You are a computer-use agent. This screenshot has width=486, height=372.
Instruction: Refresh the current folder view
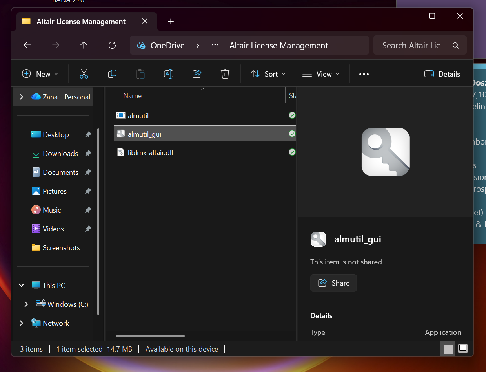tap(112, 45)
